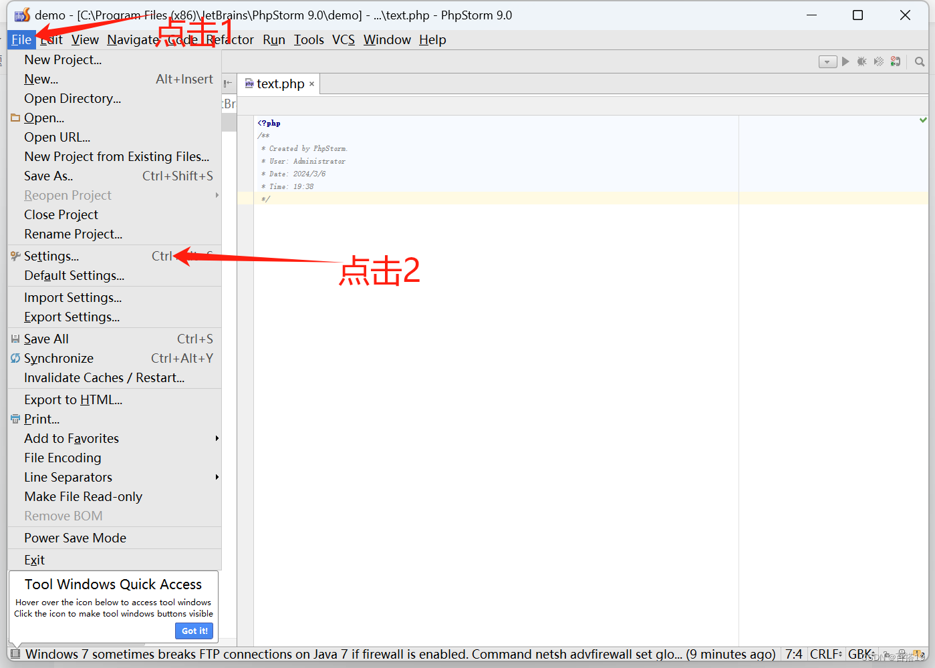Select Make File Read-only

pos(83,496)
